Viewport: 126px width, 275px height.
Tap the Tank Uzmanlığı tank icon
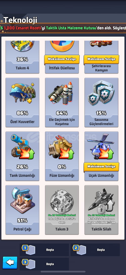click(x=22, y=147)
